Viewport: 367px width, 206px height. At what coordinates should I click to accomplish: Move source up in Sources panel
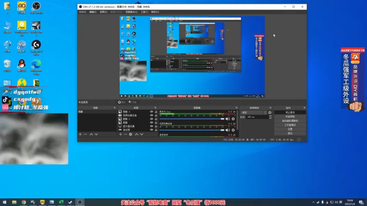tap(137, 134)
